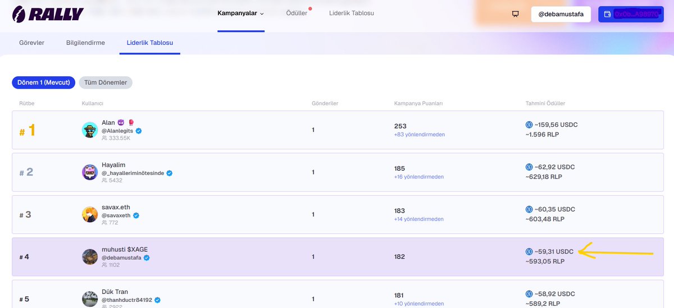Click Hayalim's profile avatar
This screenshot has height=308, width=674.
[x=90, y=172]
